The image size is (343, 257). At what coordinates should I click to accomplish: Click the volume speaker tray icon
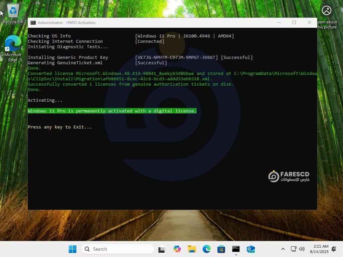(x=302, y=249)
